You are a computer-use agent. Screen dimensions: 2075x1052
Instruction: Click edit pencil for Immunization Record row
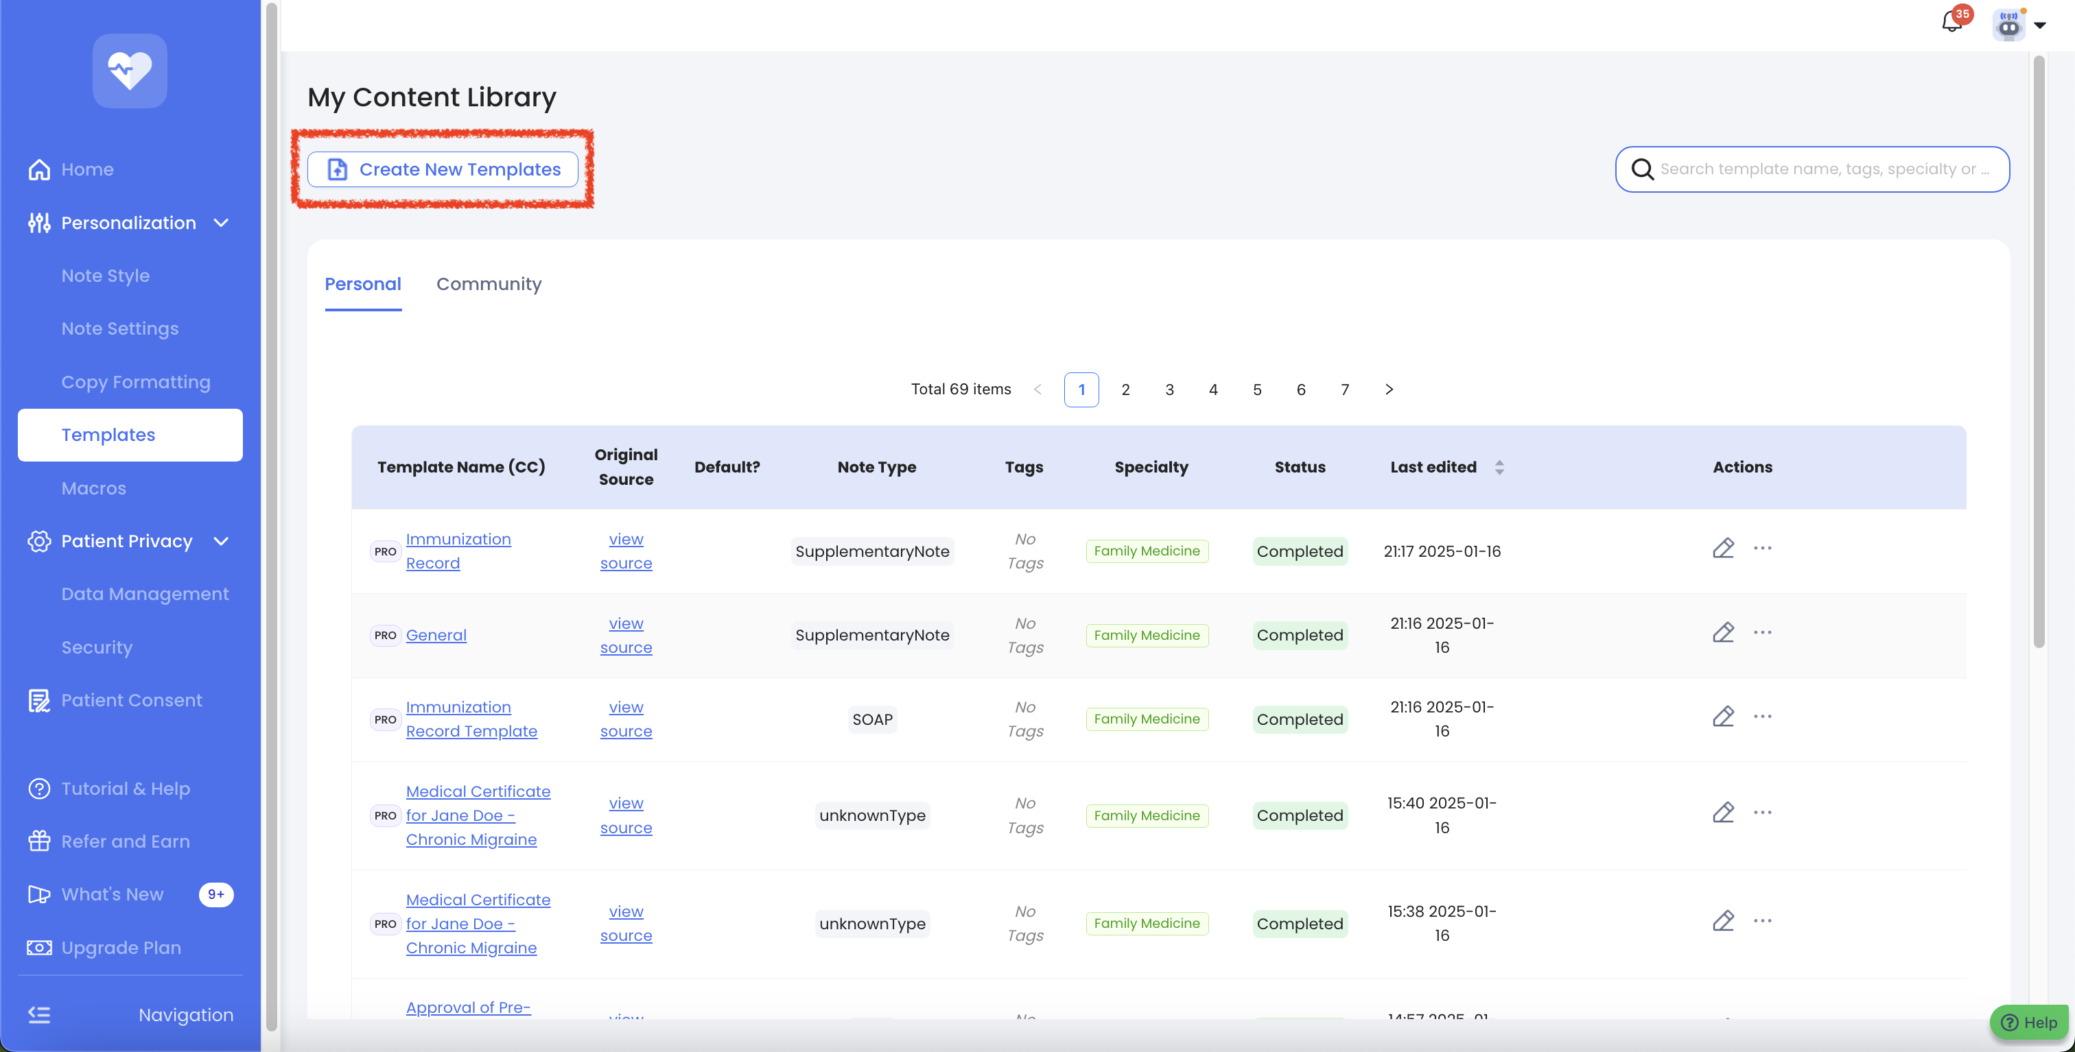1723,548
